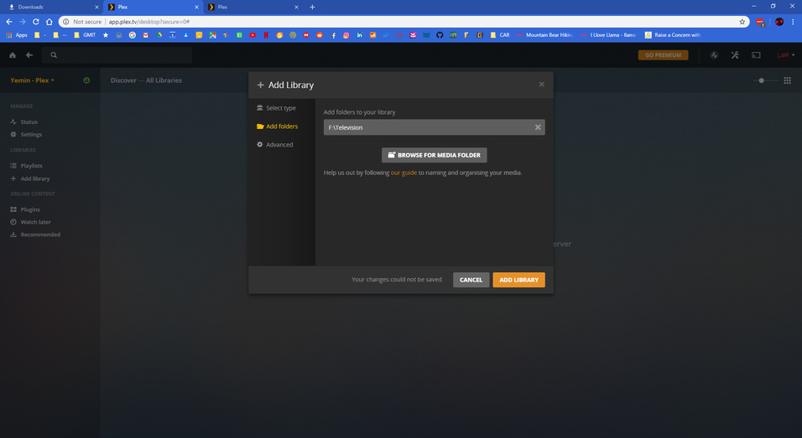Click the browser back button
802x438 pixels.
tap(8, 22)
